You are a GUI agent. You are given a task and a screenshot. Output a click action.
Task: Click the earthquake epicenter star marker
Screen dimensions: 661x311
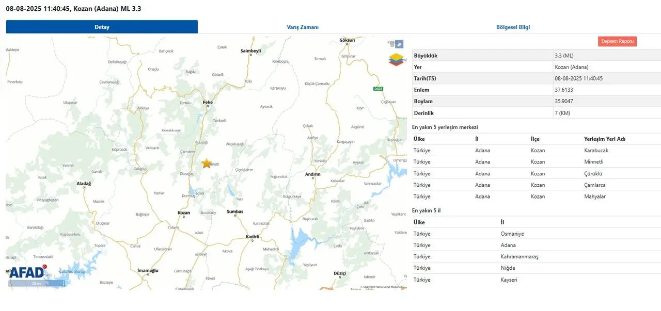(x=207, y=163)
